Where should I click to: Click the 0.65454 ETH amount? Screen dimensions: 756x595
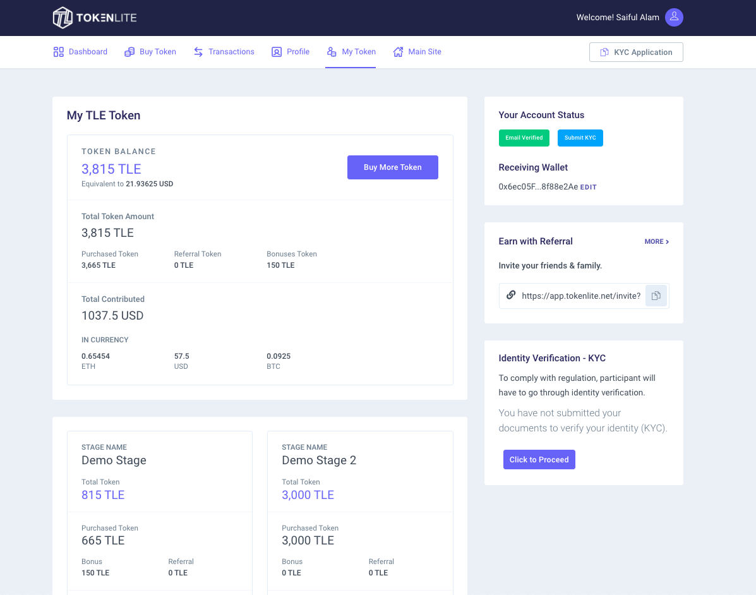pyautogui.click(x=95, y=356)
